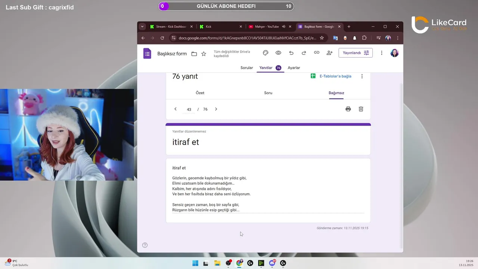Add collaborators with the person-plus icon
478x269 pixels.
pyautogui.click(x=329, y=53)
